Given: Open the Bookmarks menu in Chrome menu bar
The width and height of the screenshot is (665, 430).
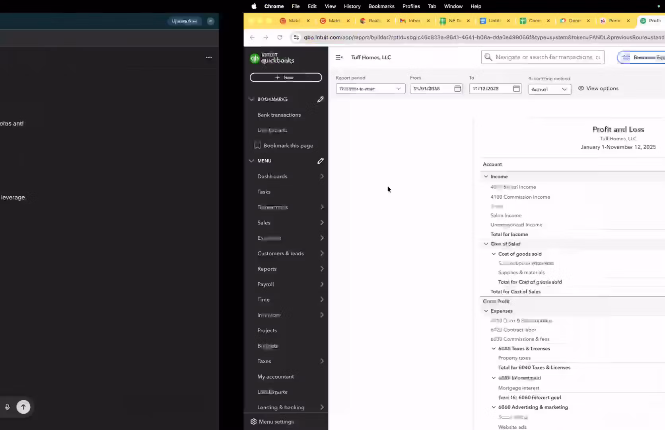Looking at the screenshot, I should [381, 6].
